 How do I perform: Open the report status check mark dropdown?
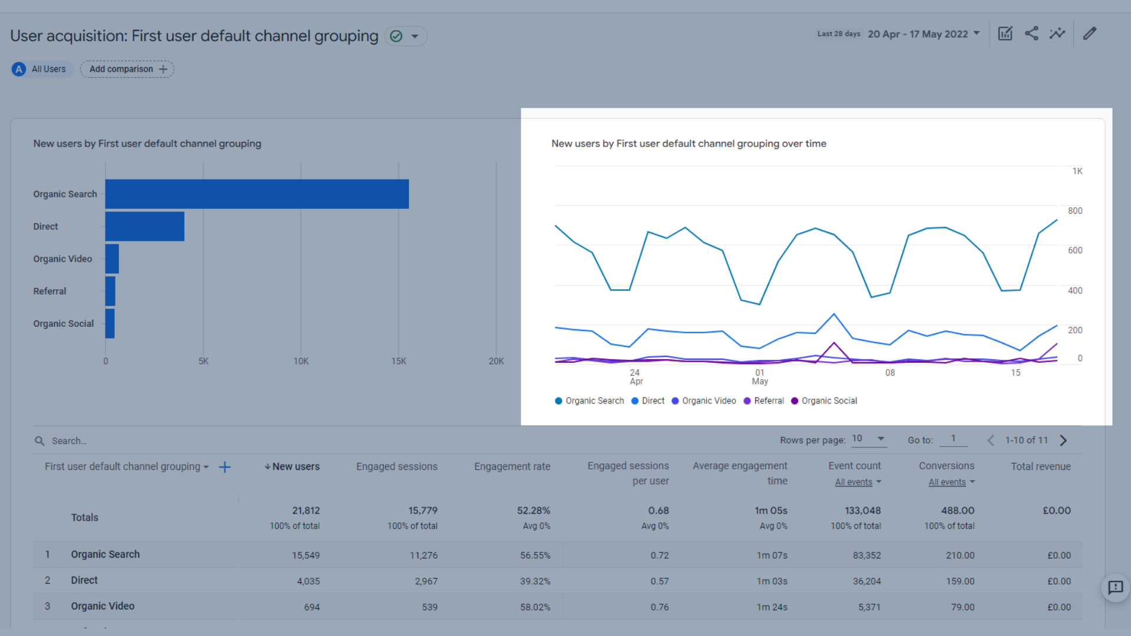pyautogui.click(x=406, y=37)
